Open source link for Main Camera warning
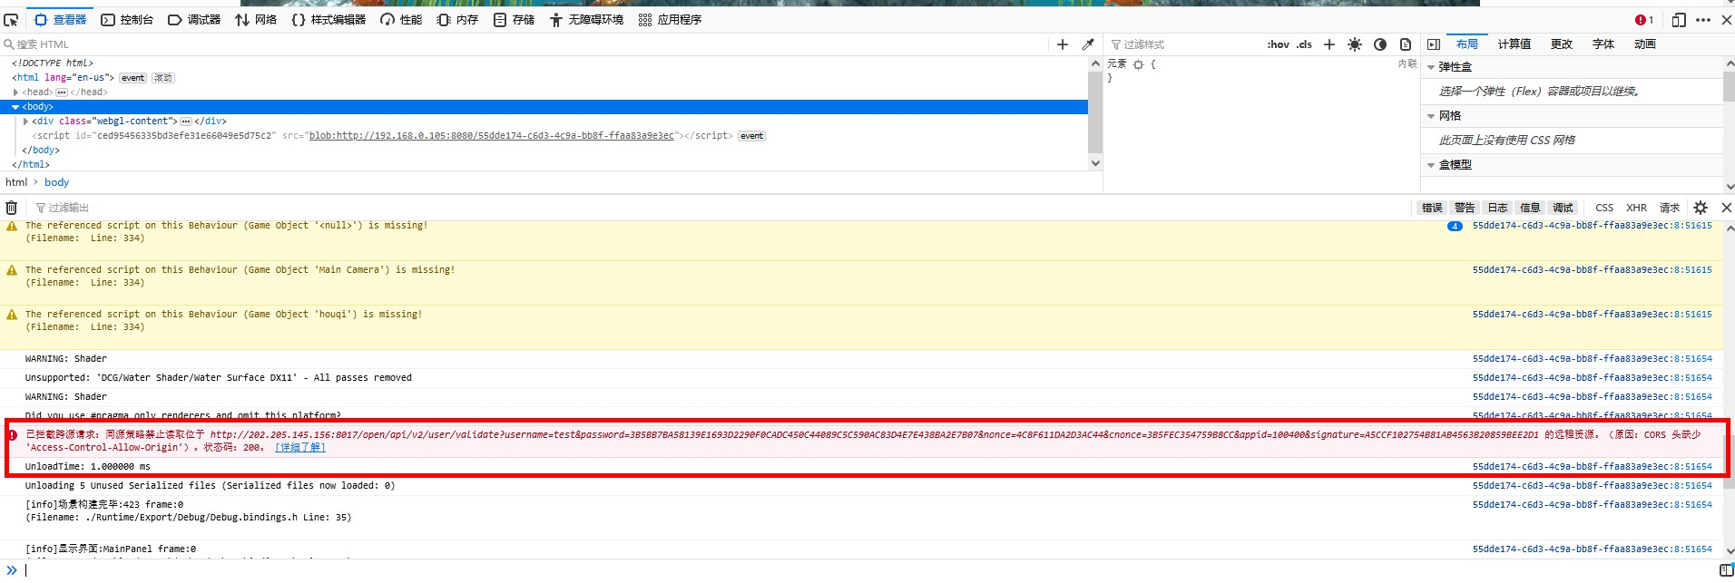The image size is (1735, 583). (x=1592, y=270)
